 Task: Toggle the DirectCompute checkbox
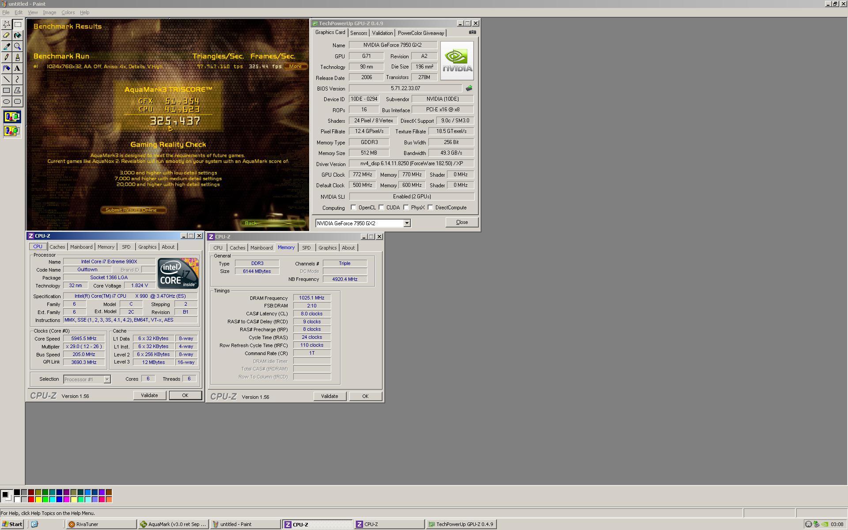tap(430, 208)
